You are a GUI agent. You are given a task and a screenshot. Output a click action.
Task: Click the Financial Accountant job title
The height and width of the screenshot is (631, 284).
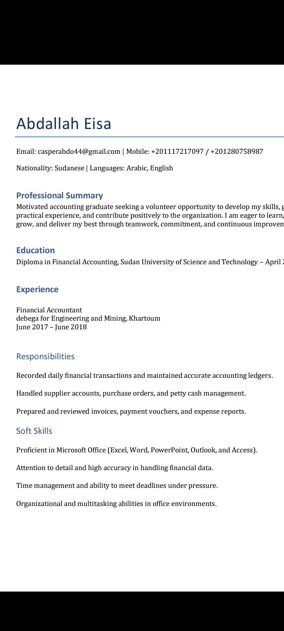(49, 310)
